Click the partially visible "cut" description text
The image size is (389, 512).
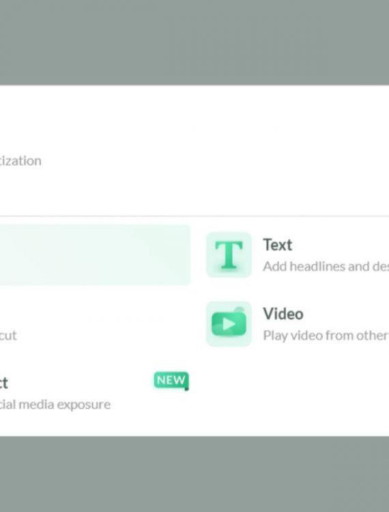(x=8, y=335)
